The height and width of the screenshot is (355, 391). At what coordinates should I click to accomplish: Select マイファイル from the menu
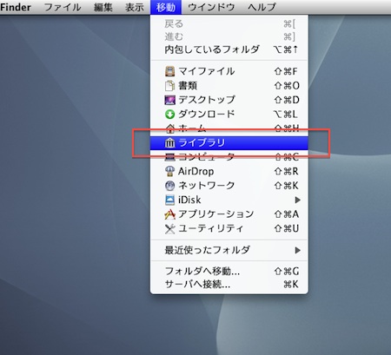pyautogui.click(x=229, y=71)
